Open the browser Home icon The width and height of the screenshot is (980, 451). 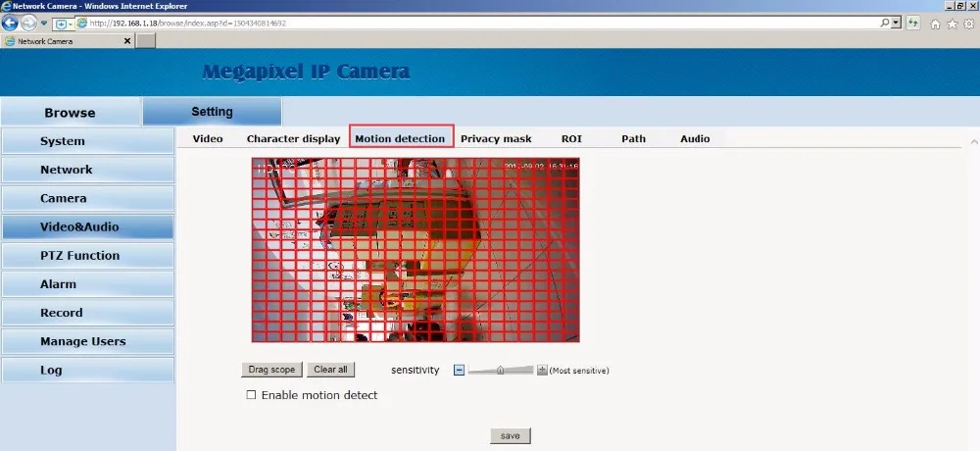(936, 25)
